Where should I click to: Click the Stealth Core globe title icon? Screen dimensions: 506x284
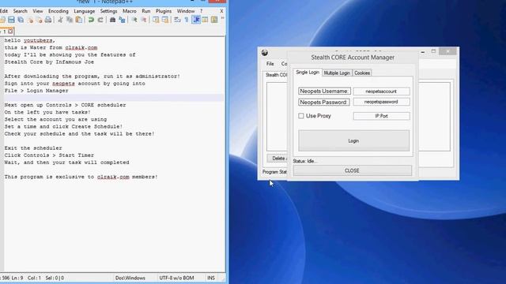pyautogui.click(x=265, y=53)
